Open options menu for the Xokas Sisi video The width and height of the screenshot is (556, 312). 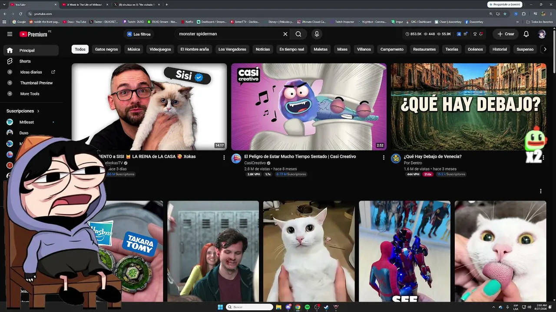[x=224, y=157]
